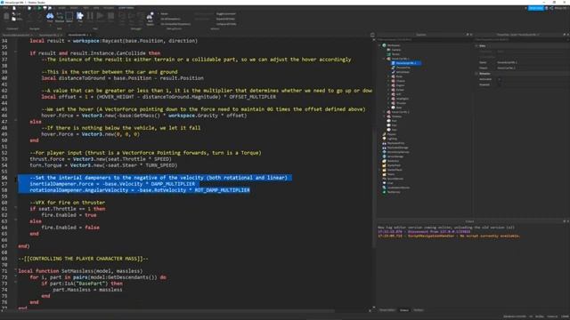Click the Select tool icon in Edit group

pos(69,16)
